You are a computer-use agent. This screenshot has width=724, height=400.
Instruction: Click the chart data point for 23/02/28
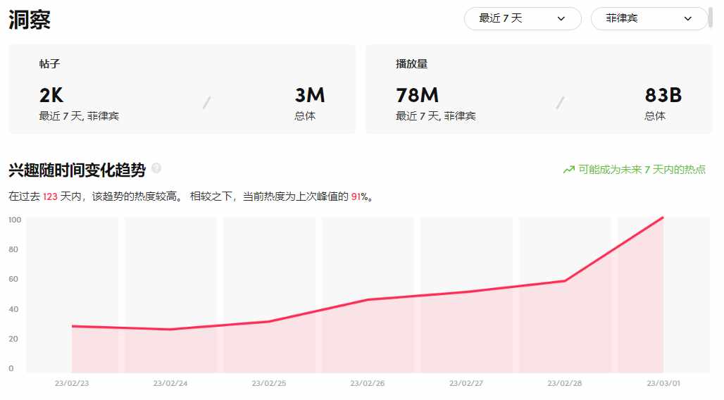pyautogui.click(x=565, y=281)
